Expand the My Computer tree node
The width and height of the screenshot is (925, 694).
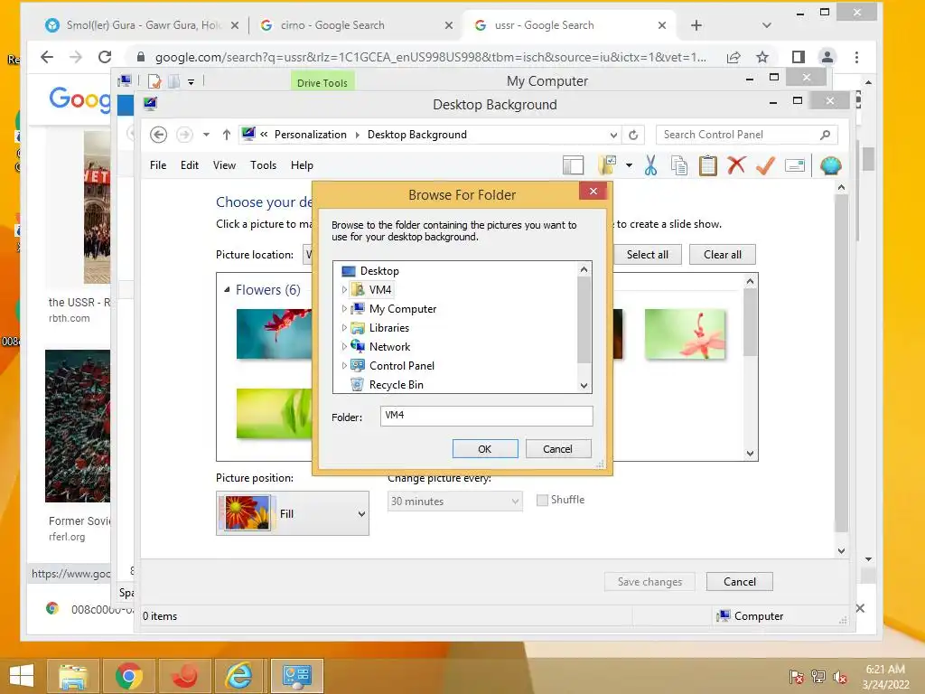pyautogui.click(x=344, y=309)
